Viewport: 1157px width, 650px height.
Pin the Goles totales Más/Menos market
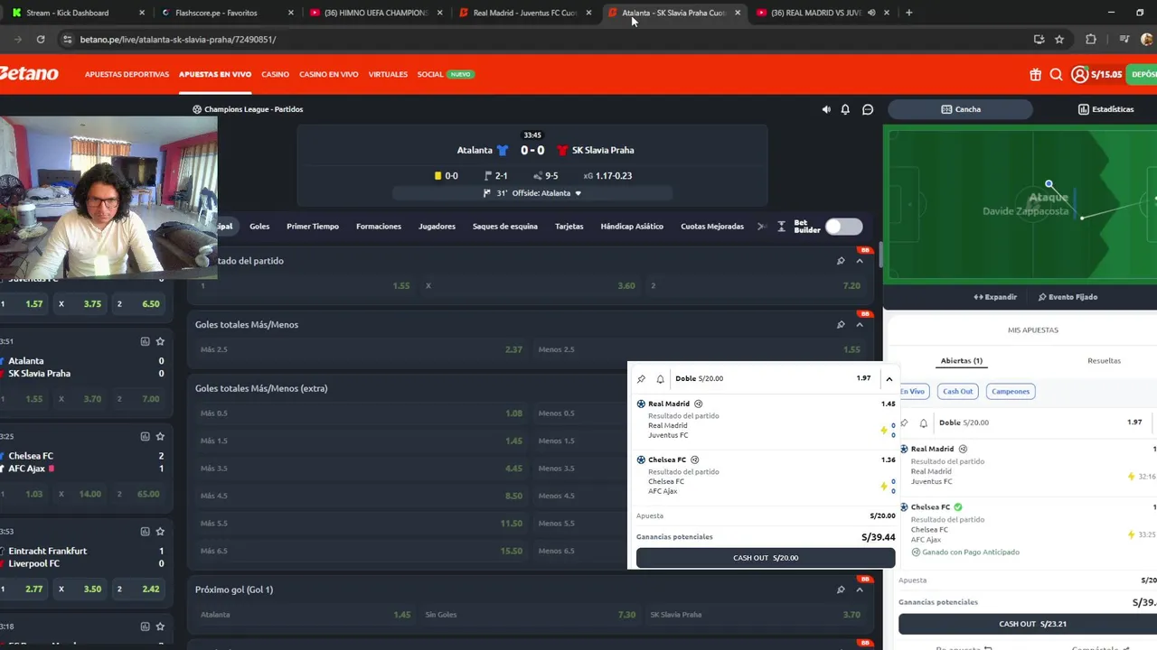[x=841, y=325]
